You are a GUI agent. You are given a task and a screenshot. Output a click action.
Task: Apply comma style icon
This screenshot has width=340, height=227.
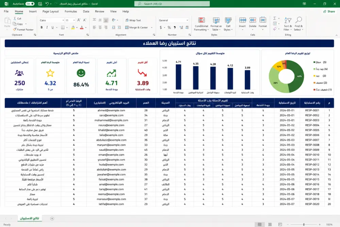(175, 27)
